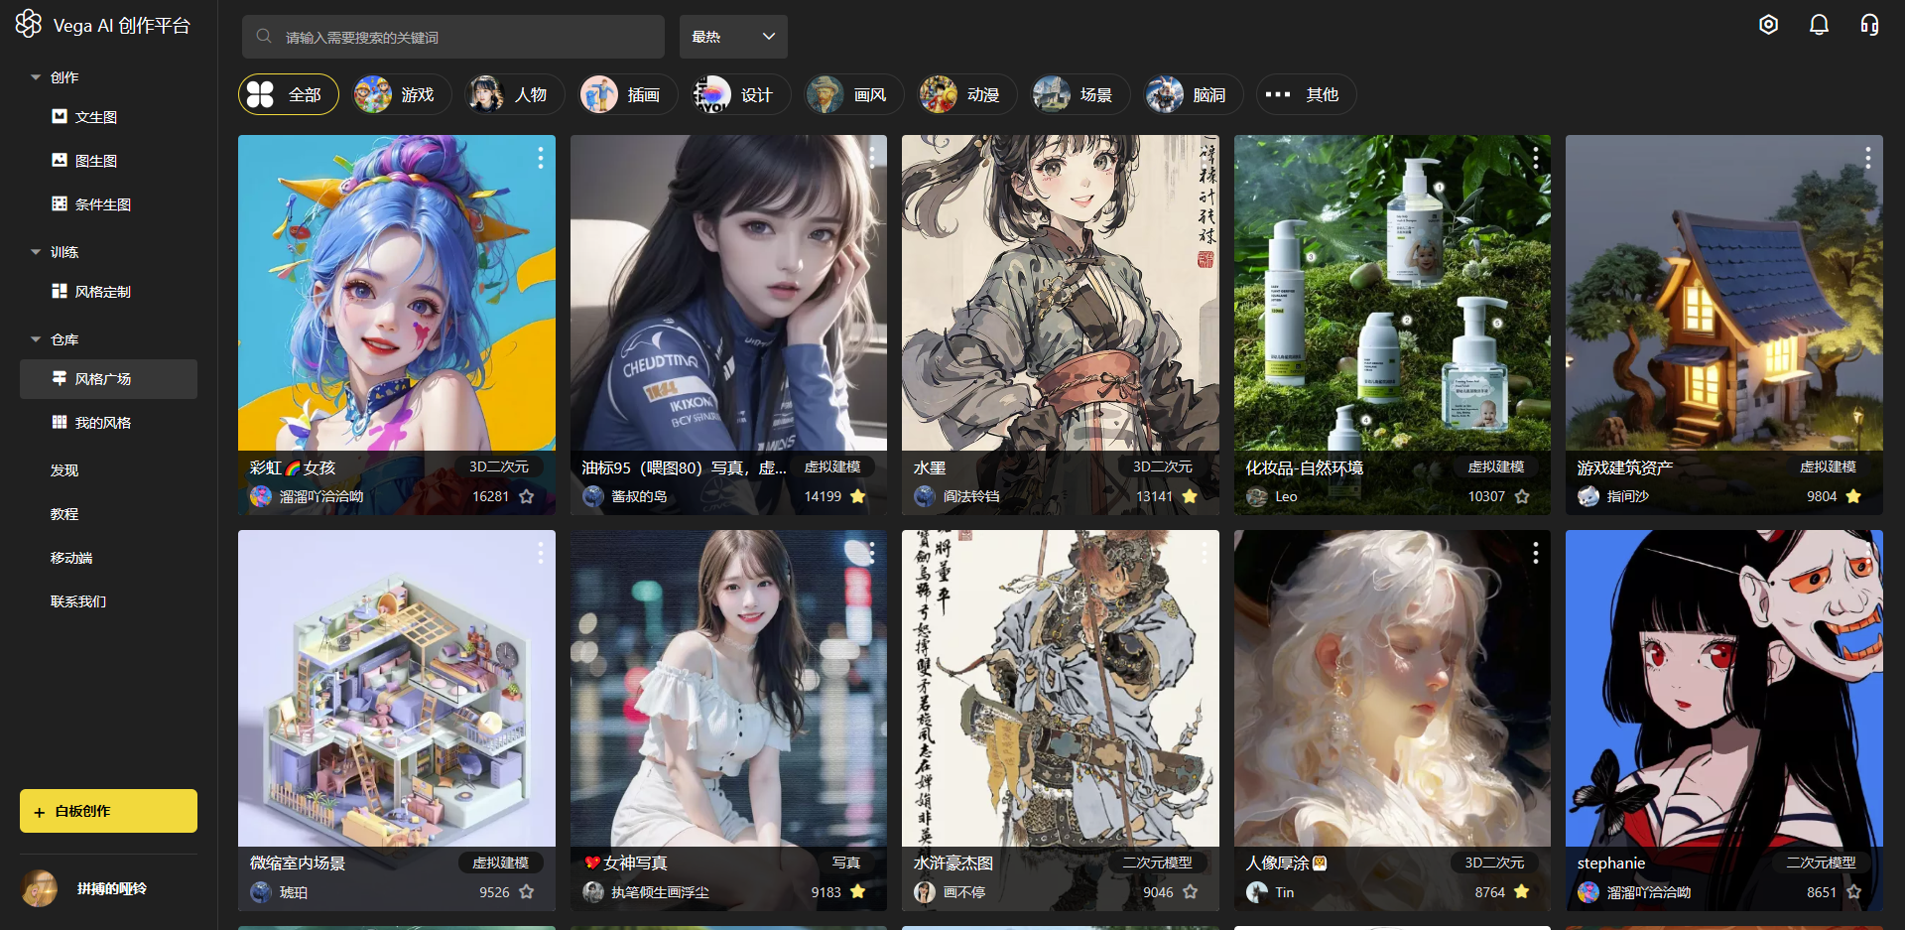Favorite the 彩虹女孩 style card

[x=527, y=496]
